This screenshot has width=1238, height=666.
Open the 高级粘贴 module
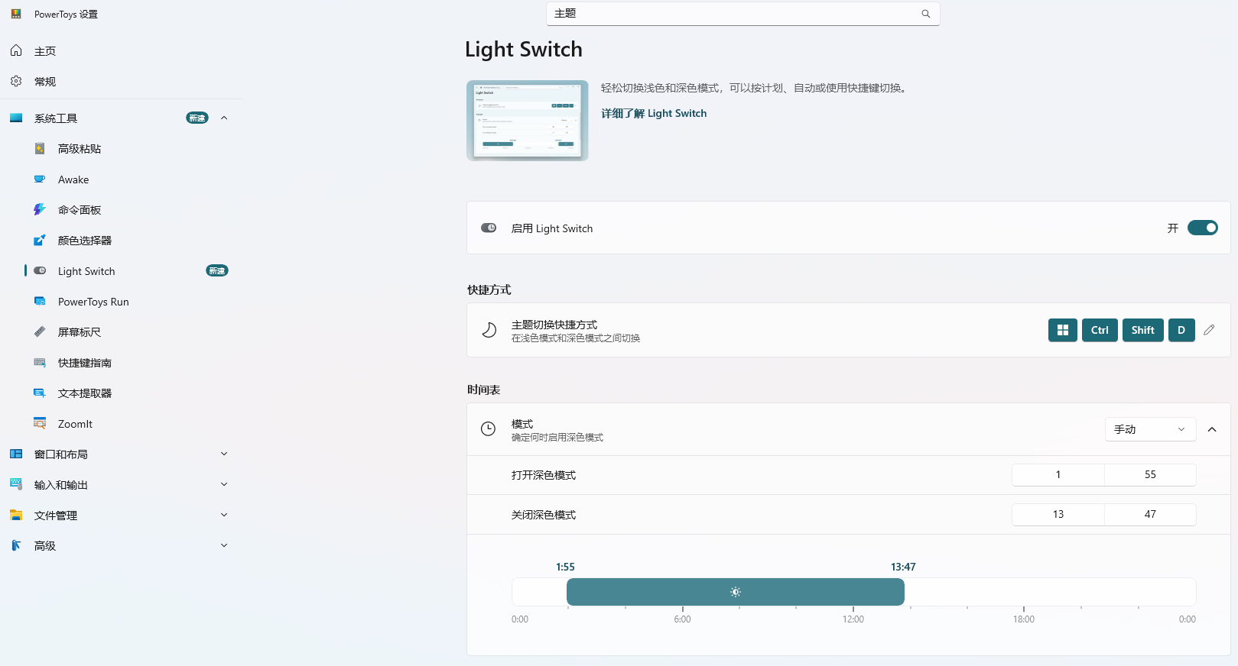pyautogui.click(x=80, y=149)
